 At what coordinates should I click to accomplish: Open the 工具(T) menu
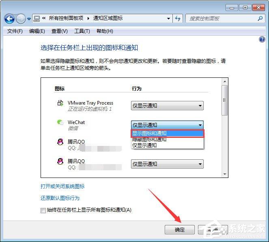82,31
